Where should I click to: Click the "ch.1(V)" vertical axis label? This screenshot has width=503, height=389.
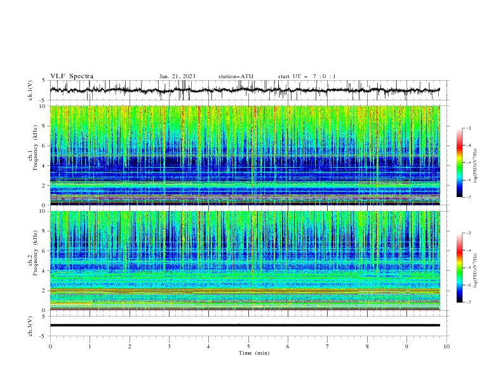[x=30, y=90]
